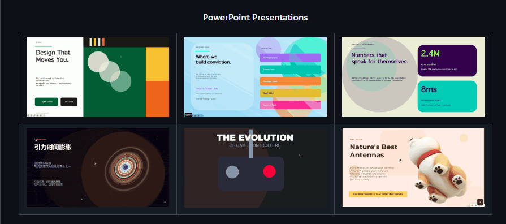The image size is (506, 224).
Task: Click the 2.4M purple stat card
Action: click(x=447, y=61)
